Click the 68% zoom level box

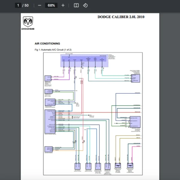[51, 5]
